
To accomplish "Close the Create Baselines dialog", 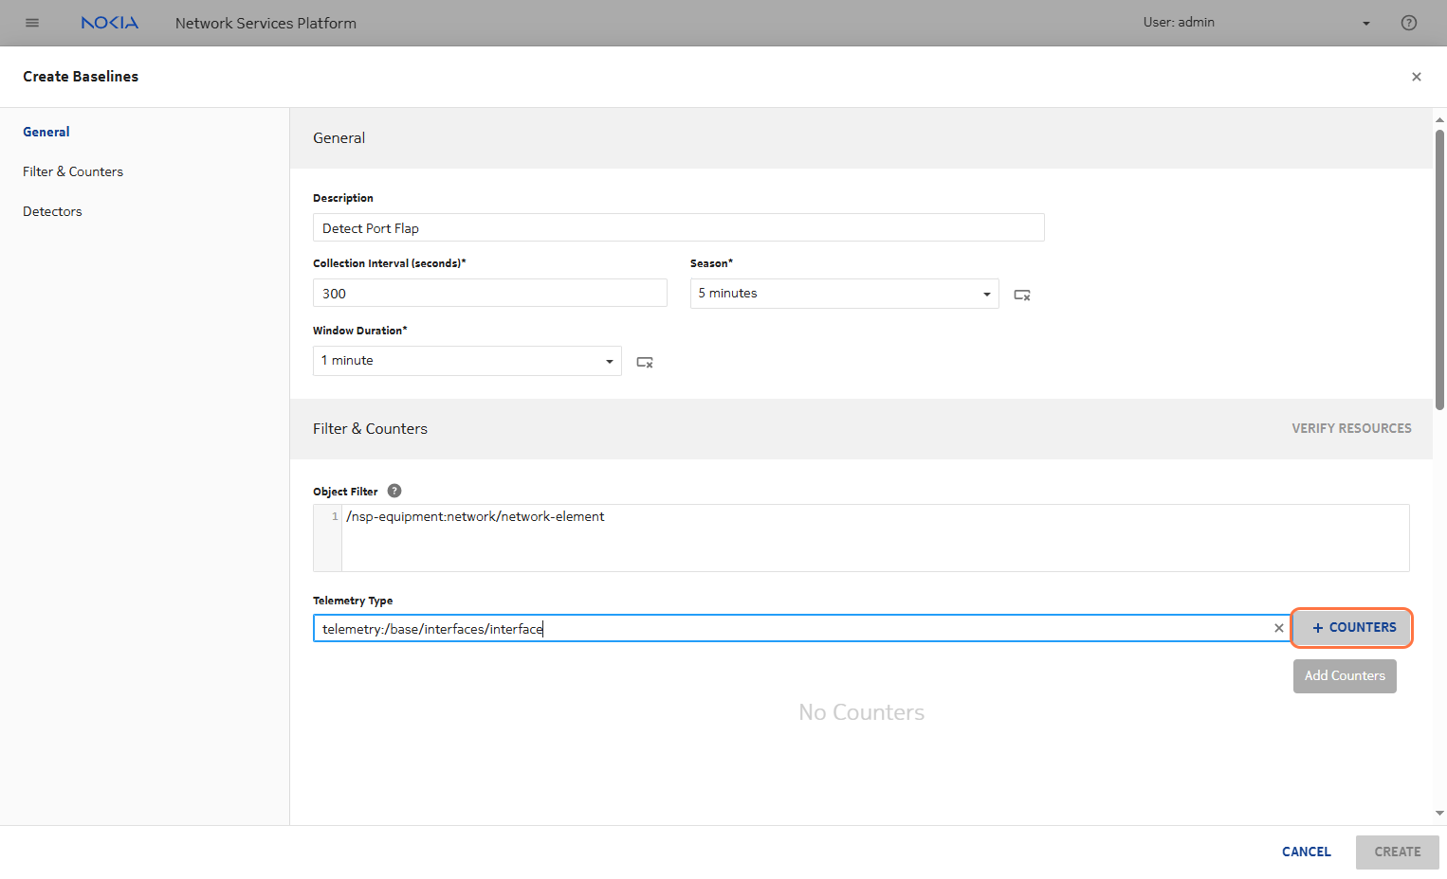I will [x=1416, y=77].
